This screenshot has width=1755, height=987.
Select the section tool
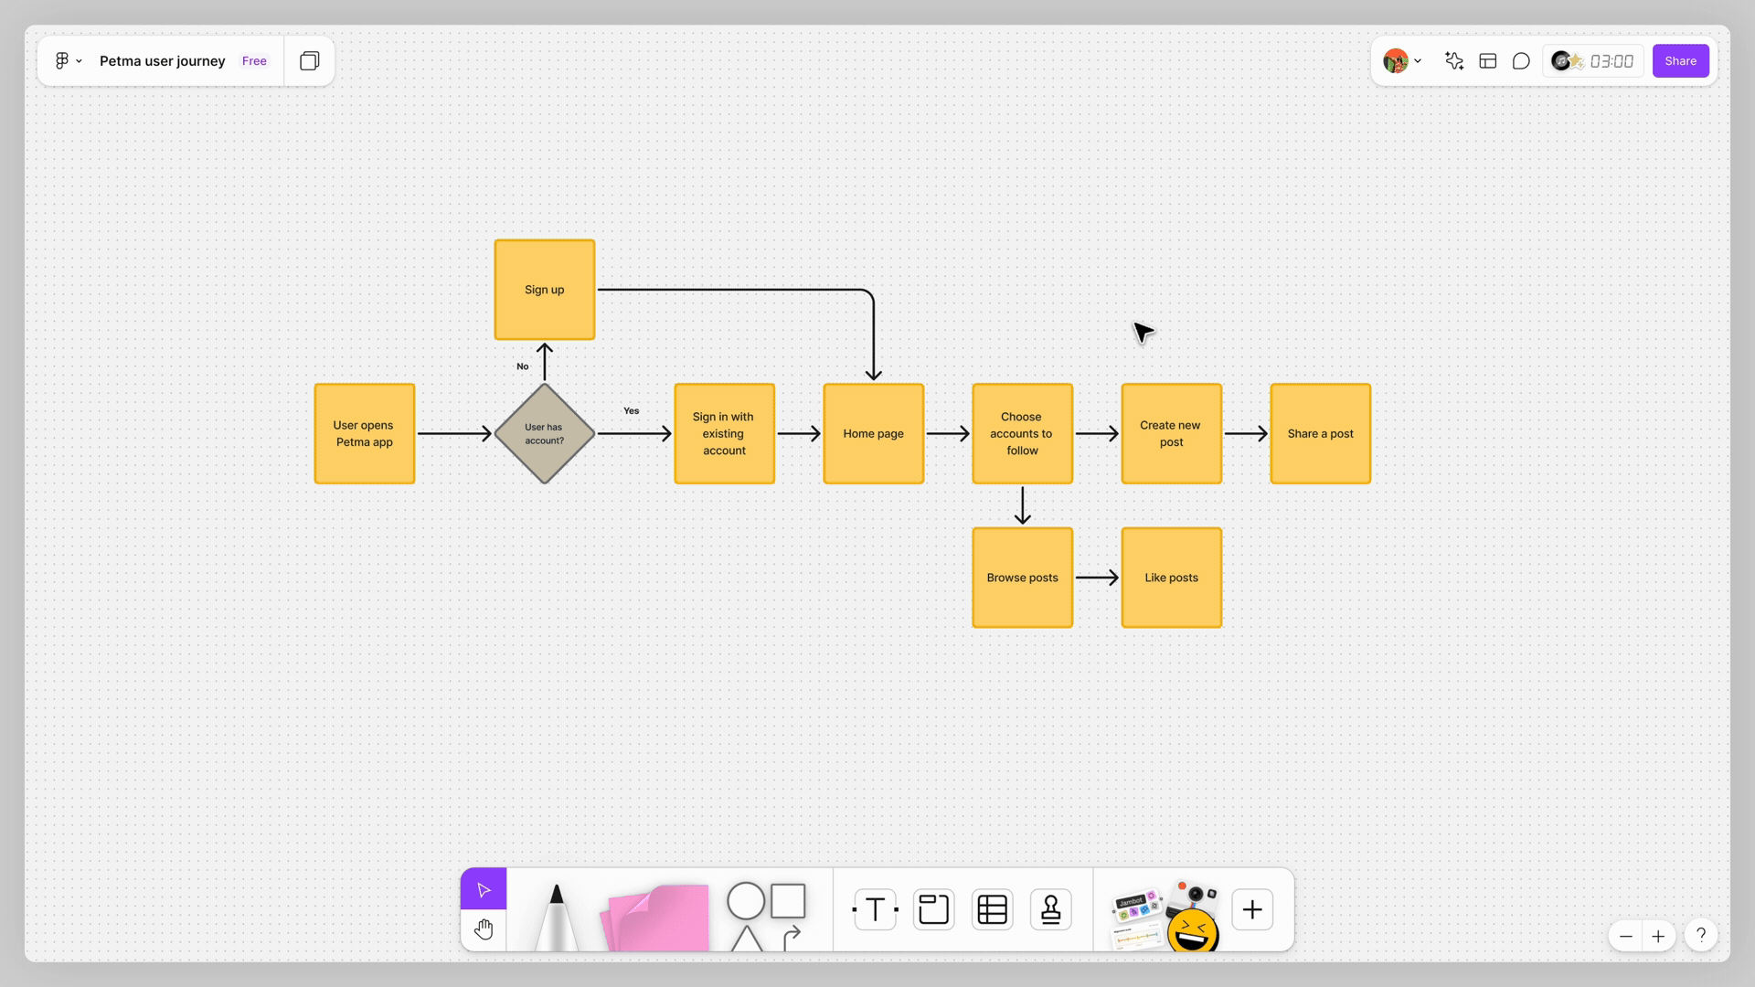(933, 909)
